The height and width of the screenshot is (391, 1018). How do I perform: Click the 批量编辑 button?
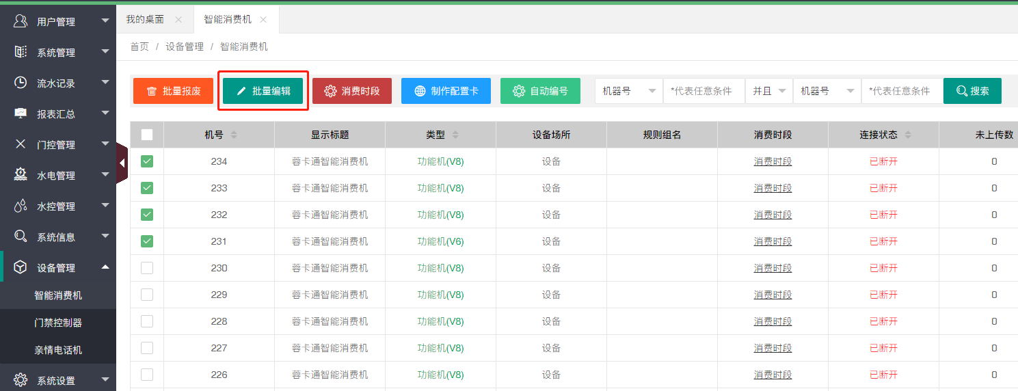(263, 91)
